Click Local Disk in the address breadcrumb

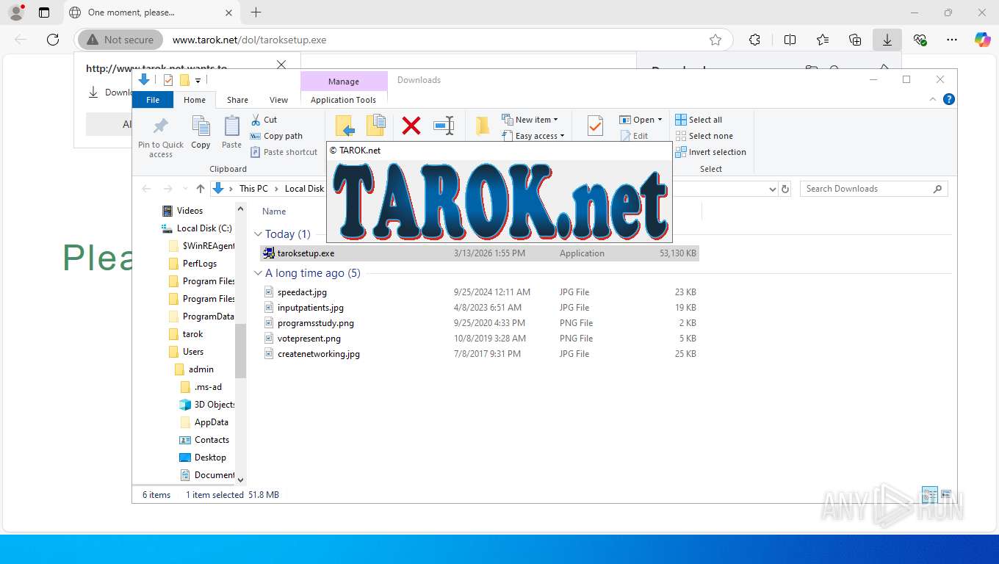coord(305,189)
